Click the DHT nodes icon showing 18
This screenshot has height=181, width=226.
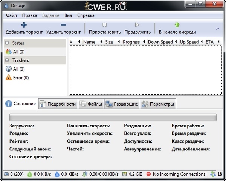click(x=213, y=174)
